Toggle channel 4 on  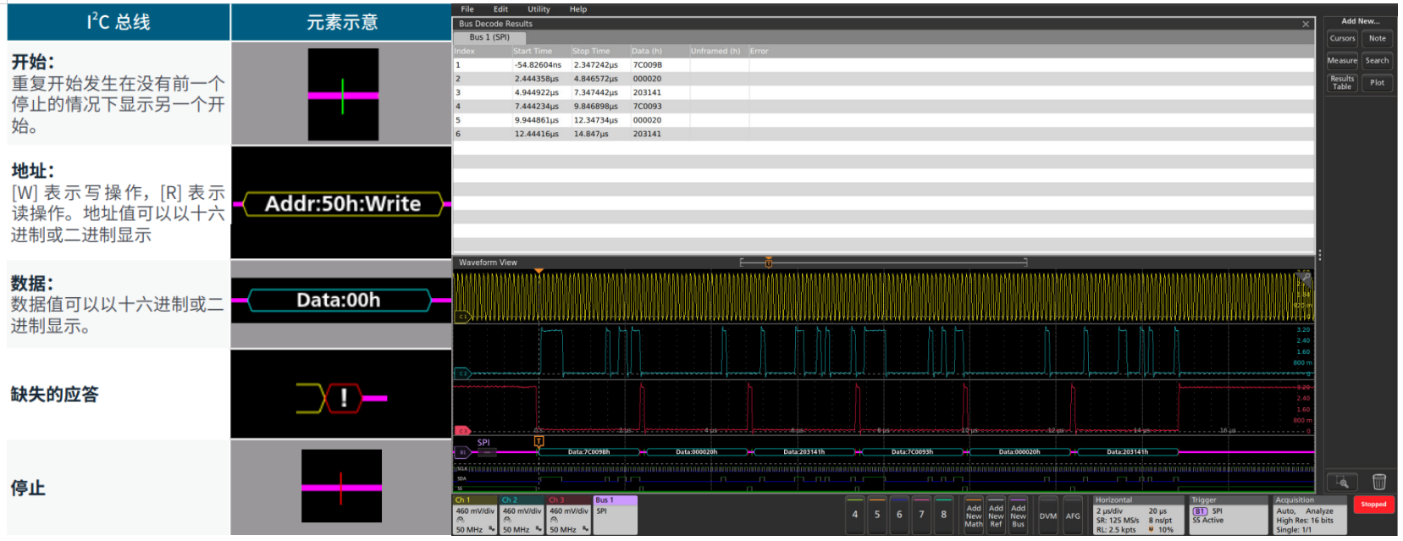point(854,514)
